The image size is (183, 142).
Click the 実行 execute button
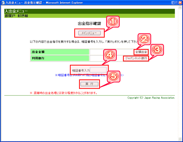tap(89, 84)
